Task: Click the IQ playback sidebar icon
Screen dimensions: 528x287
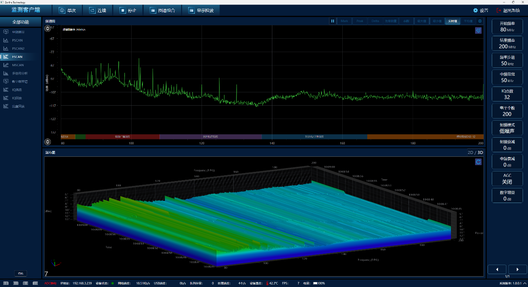Action: tap(6, 98)
